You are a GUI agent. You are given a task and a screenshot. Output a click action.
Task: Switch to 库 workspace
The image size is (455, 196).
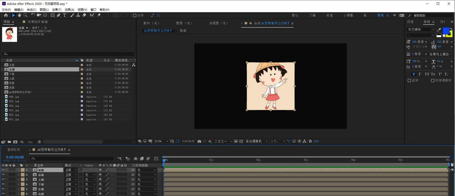point(365,16)
